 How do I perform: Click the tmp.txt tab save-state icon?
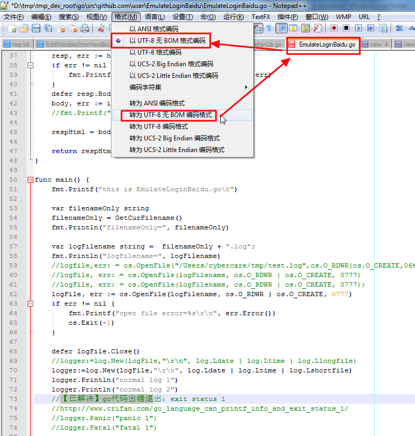[x=7, y=44]
